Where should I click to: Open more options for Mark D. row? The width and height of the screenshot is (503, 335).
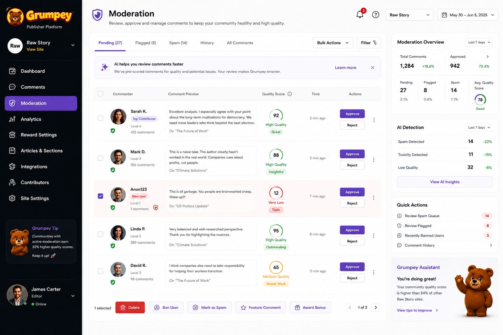tap(374, 160)
